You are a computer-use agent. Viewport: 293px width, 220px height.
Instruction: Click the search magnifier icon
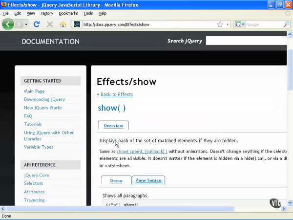point(287,24)
